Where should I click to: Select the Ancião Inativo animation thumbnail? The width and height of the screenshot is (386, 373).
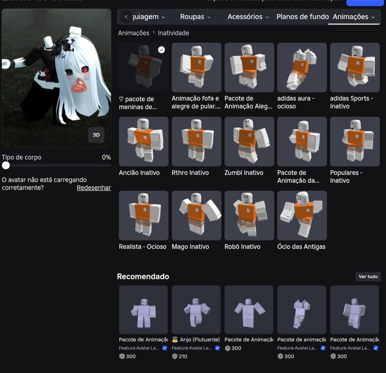click(144, 141)
